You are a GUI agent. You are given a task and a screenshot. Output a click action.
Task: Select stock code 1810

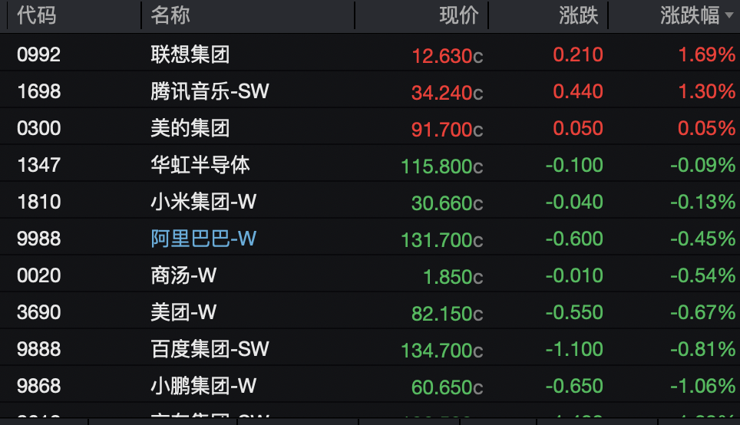(38, 202)
